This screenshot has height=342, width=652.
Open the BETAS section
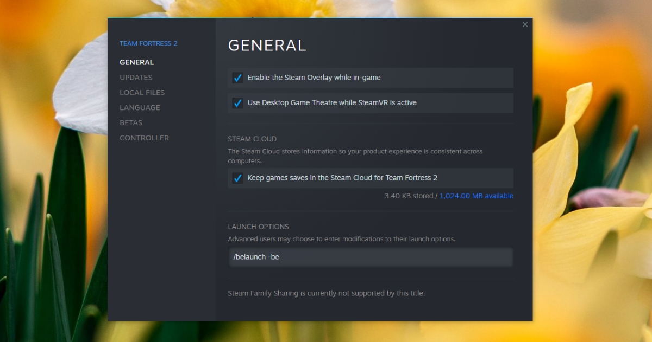131,123
